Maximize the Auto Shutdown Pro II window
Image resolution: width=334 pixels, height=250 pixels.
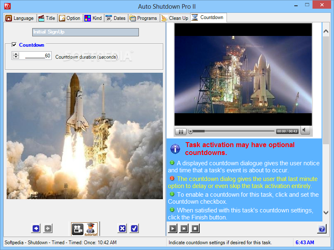click(x=307, y=5)
